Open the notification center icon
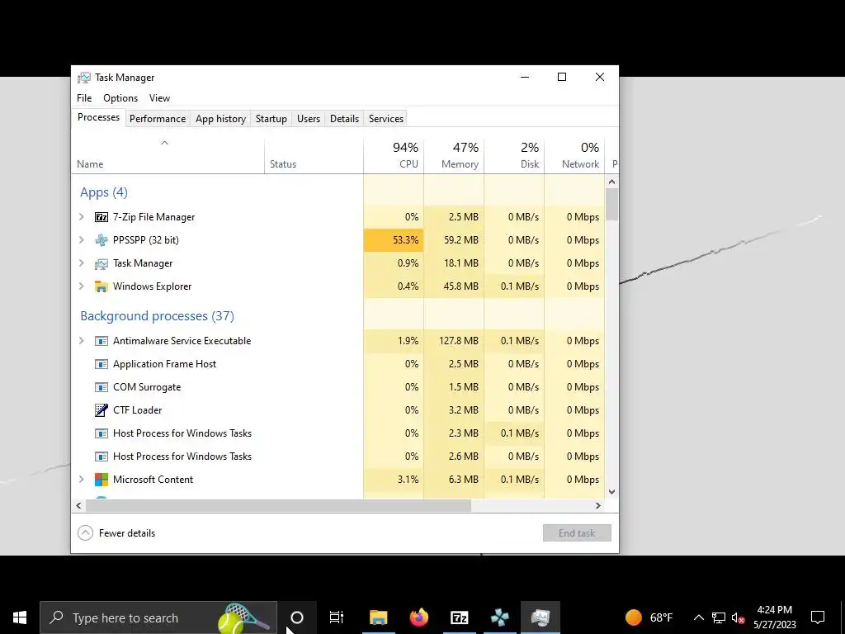 click(818, 617)
